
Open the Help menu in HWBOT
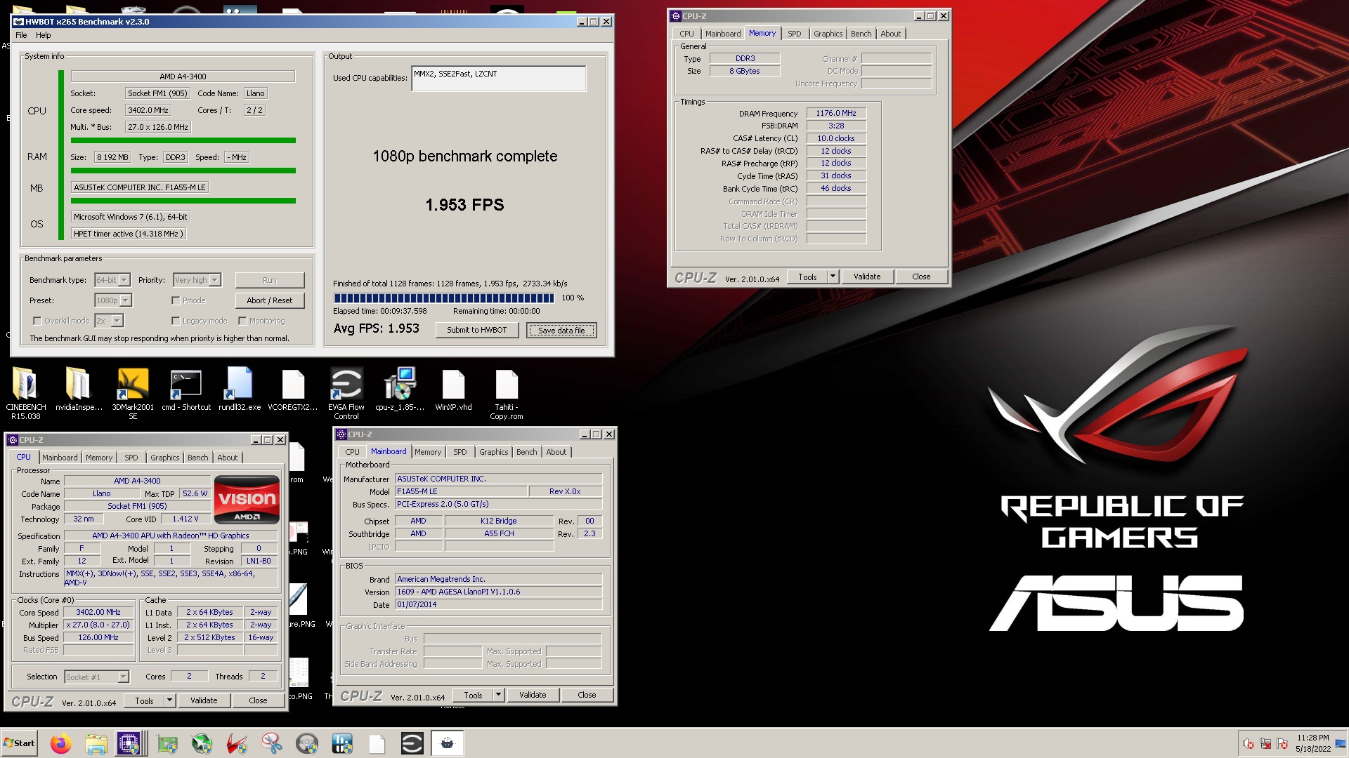[44, 35]
